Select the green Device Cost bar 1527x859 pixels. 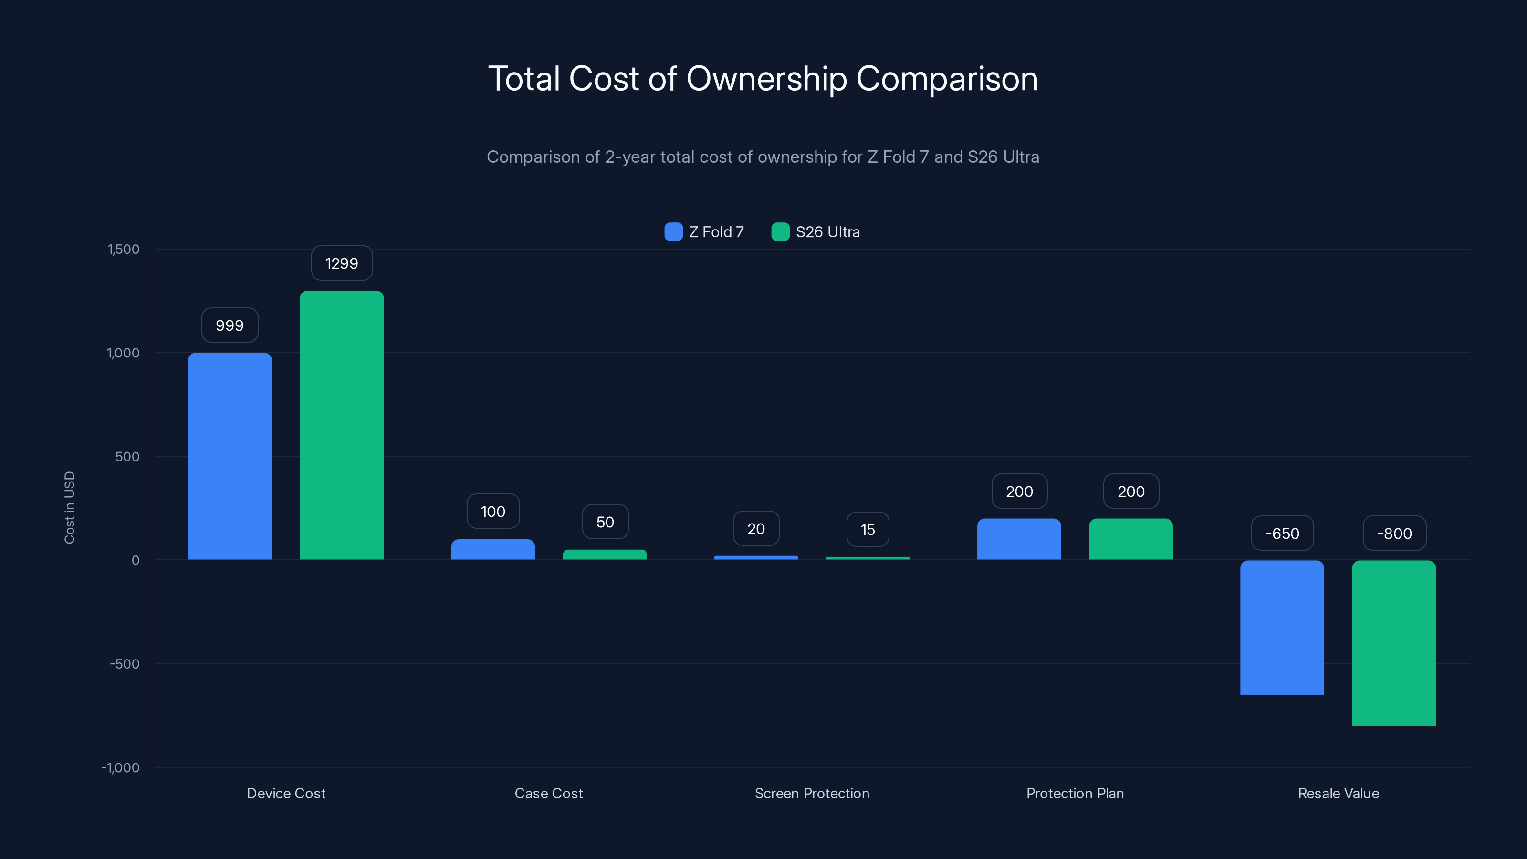(342, 425)
